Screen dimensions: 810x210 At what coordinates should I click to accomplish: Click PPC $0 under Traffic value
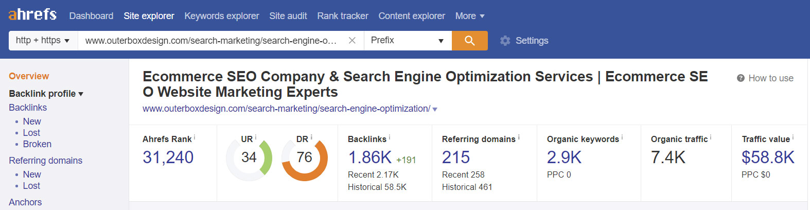click(756, 175)
